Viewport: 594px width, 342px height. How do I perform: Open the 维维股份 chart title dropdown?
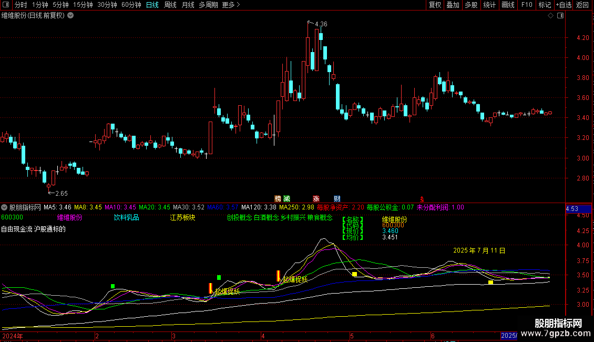70,15
